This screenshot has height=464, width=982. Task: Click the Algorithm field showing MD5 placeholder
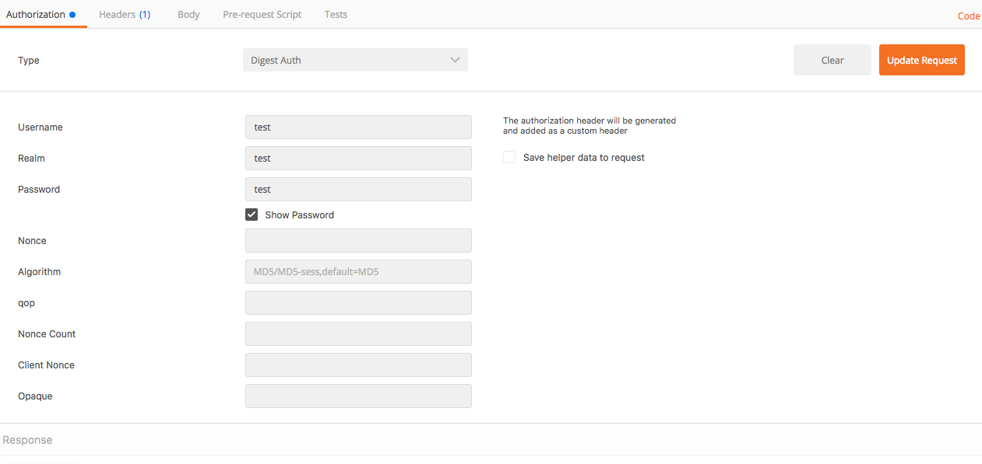click(358, 271)
